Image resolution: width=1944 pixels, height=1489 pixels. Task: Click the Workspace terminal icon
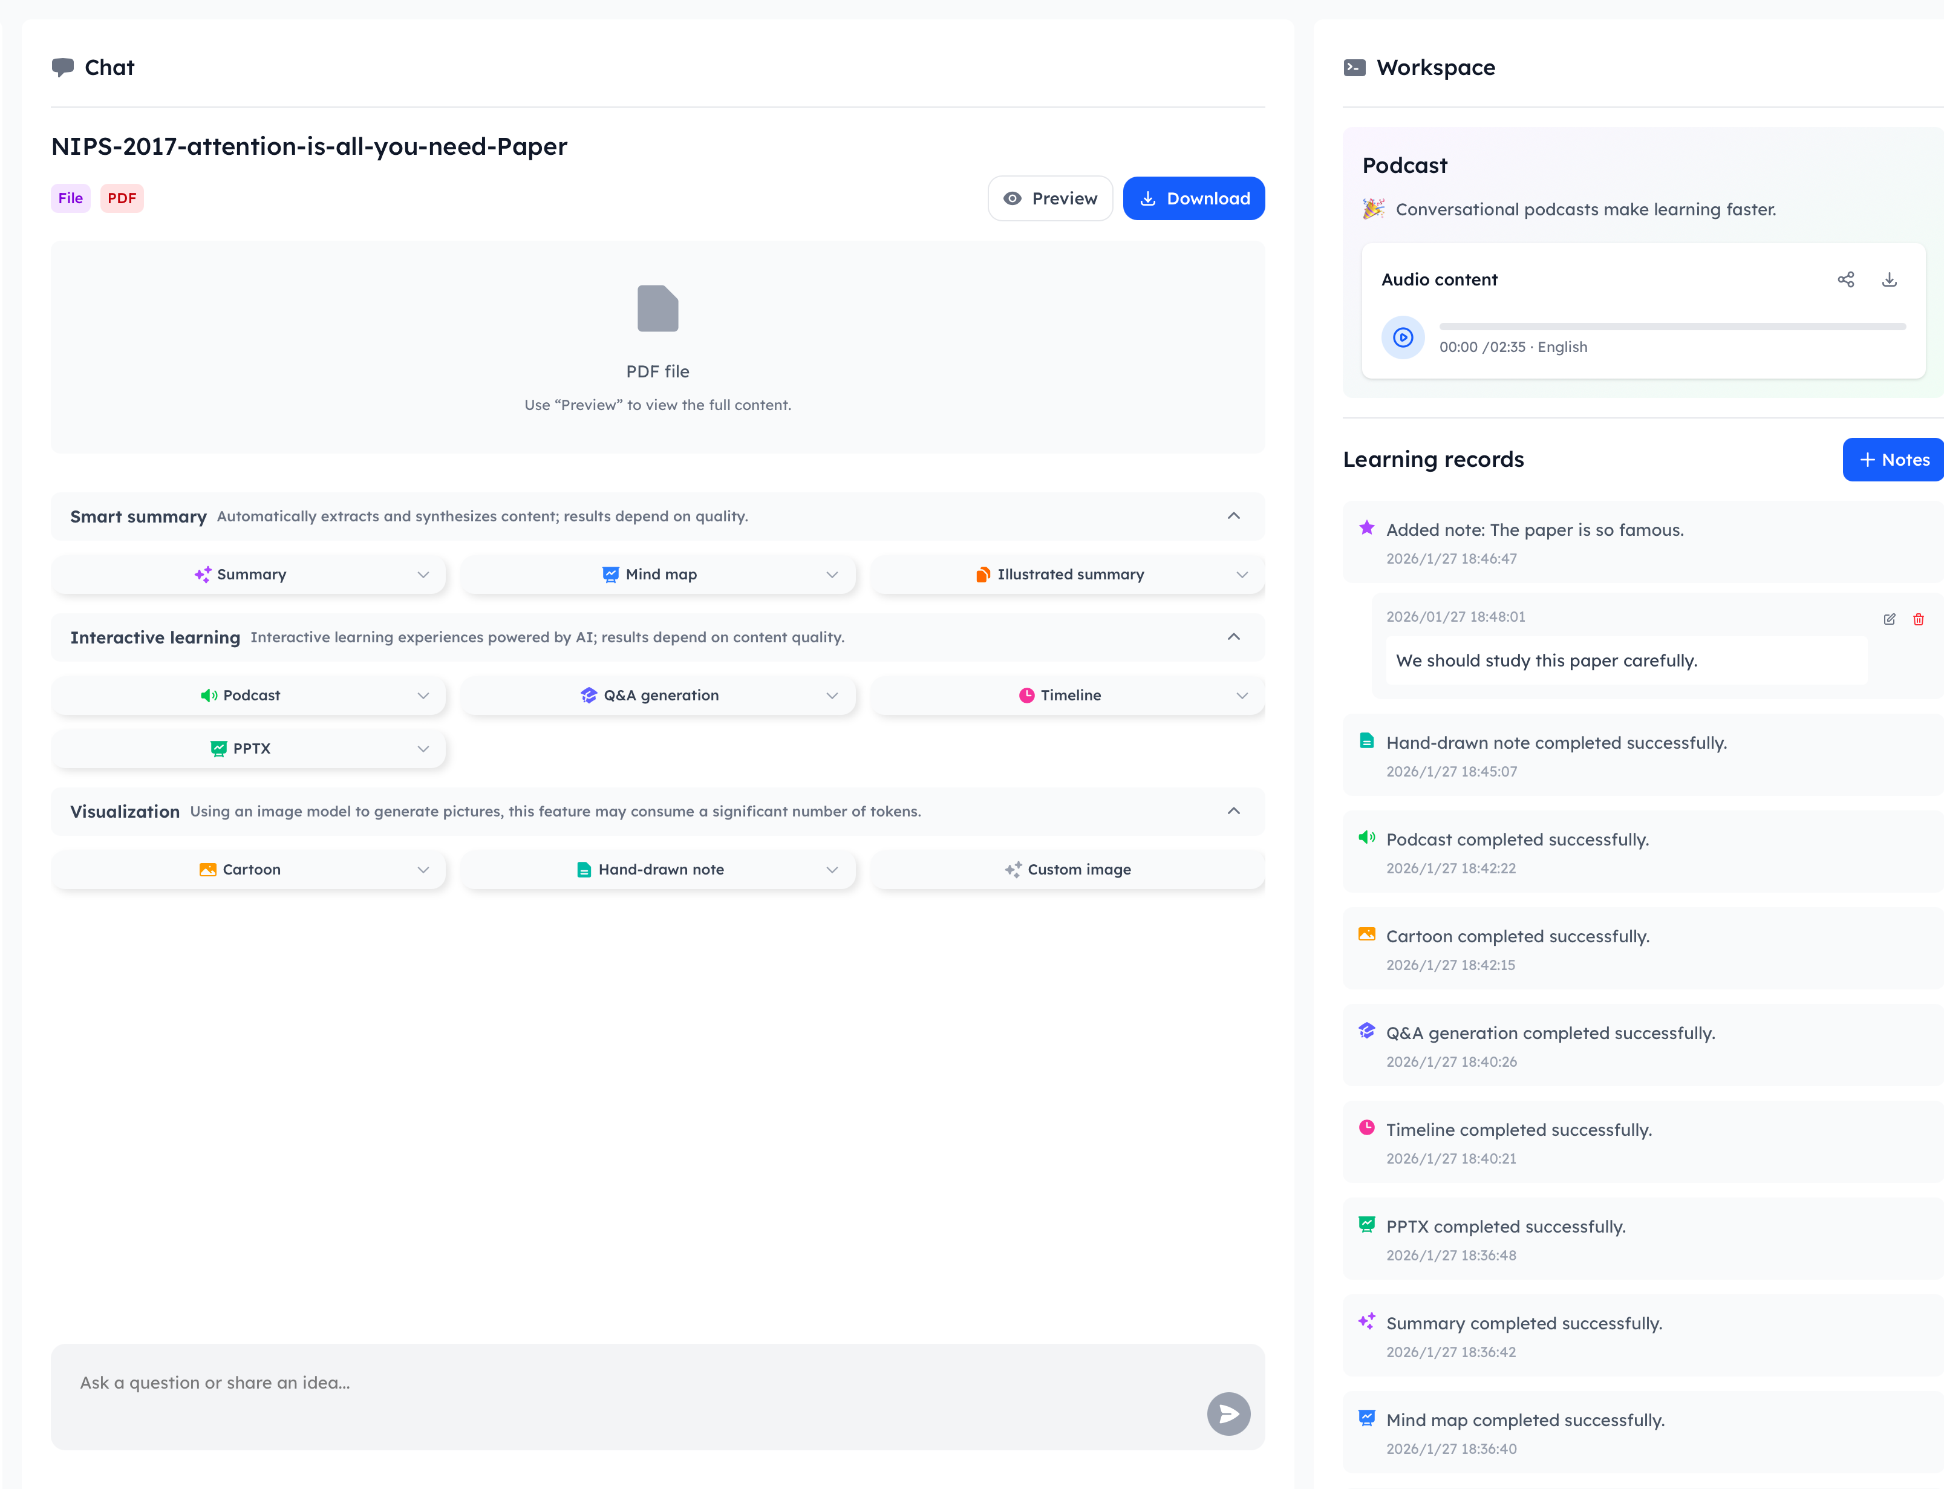coord(1354,68)
